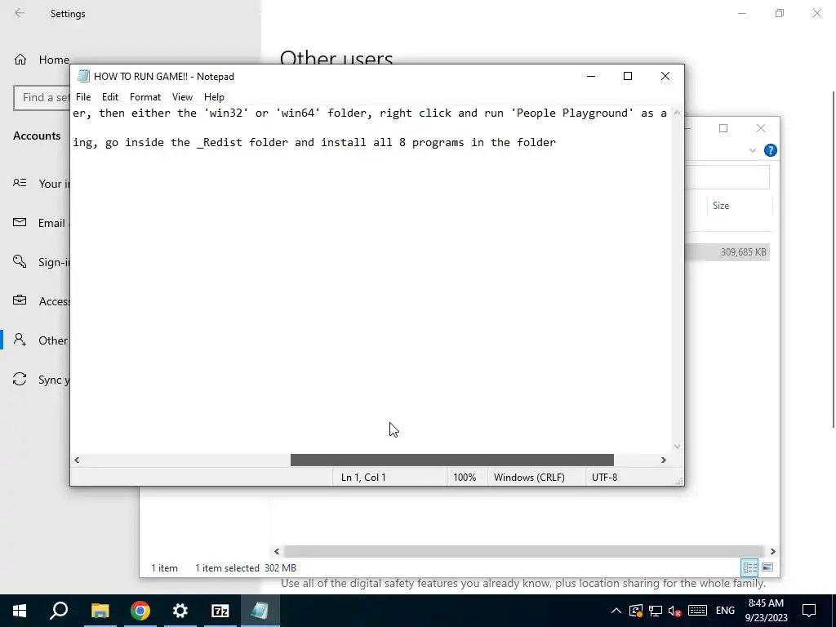Open Your info accounts page
Screen dimensions: 836x627
(x=42, y=184)
